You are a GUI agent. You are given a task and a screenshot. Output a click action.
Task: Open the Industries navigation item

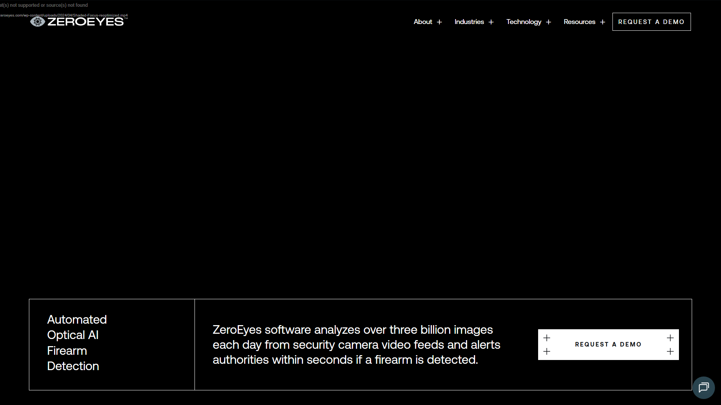(x=469, y=22)
